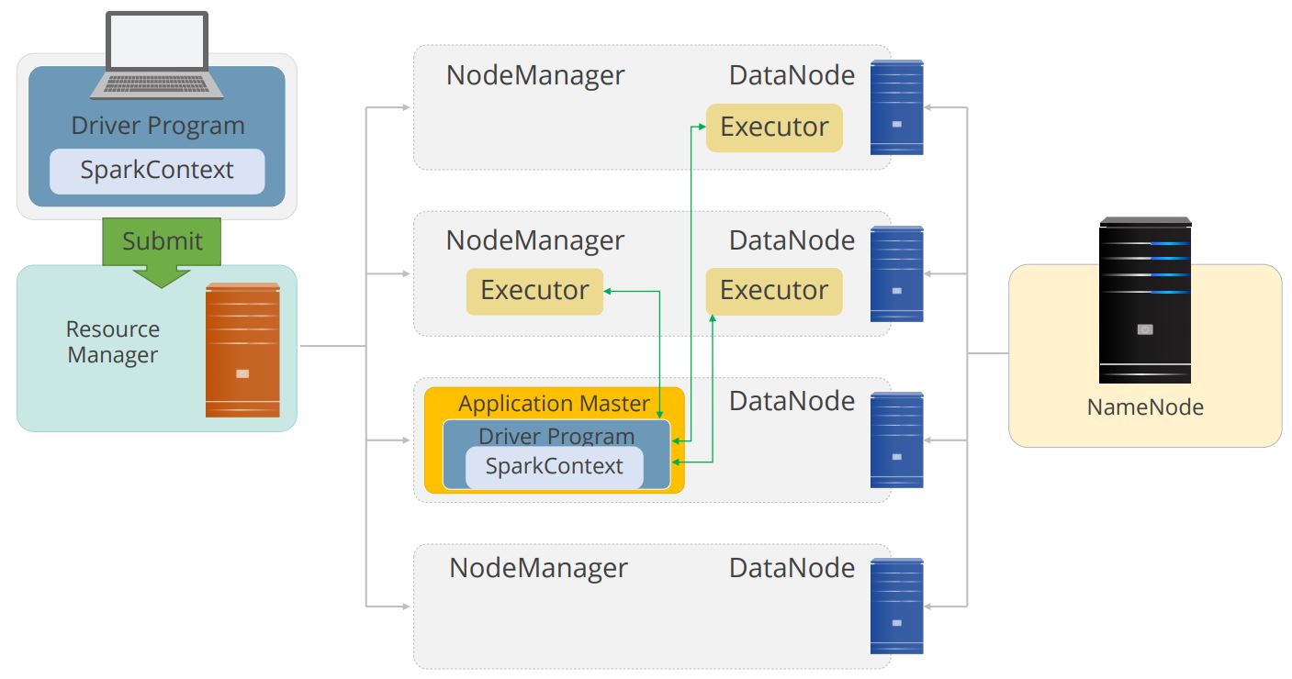The height and width of the screenshot is (679, 1292).
Task: Click the NodeManager label in the bottom node
Action: [x=538, y=568]
